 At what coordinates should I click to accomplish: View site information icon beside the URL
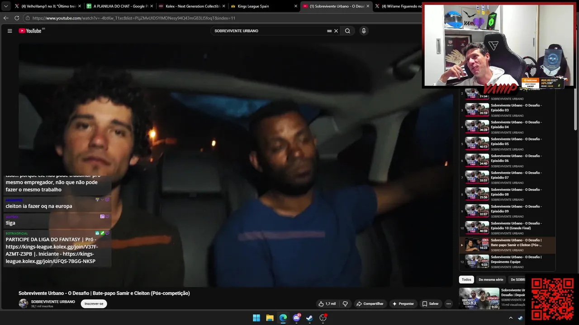coord(28,18)
